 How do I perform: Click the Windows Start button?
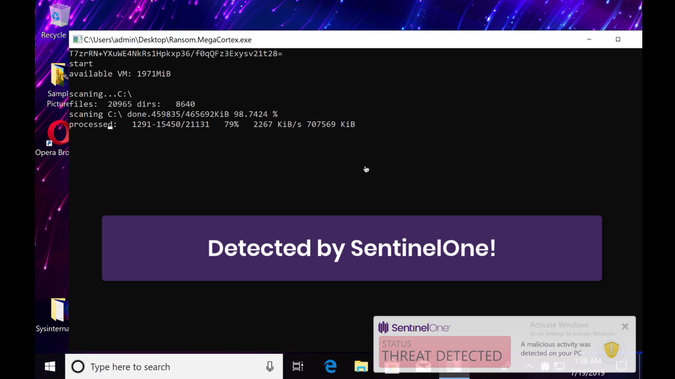click(50, 367)
